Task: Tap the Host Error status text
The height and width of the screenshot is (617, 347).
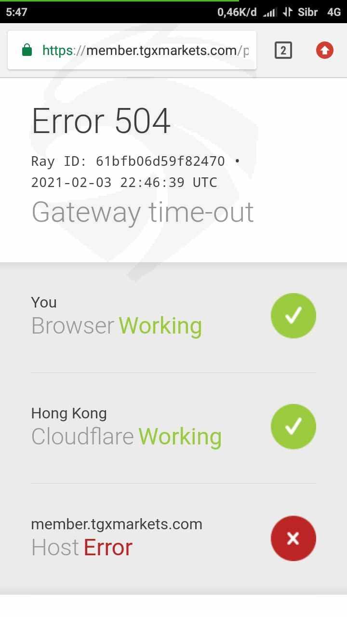Action: pos(82,548)
